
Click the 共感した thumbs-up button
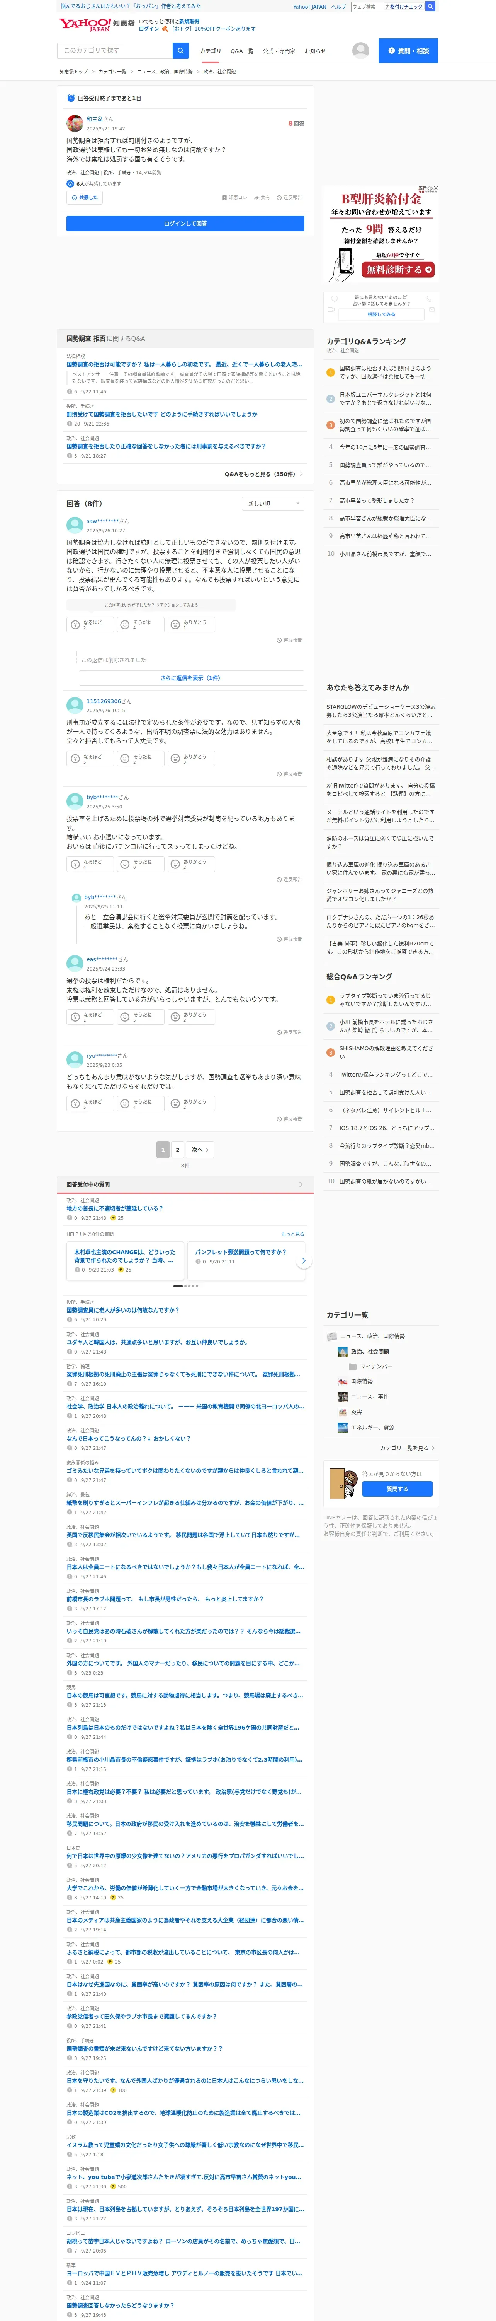[85, 197]
